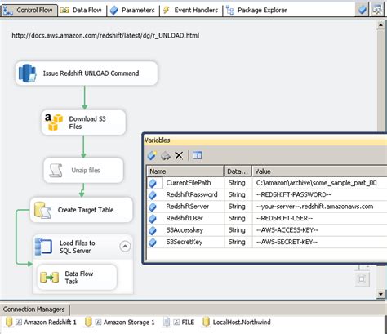Click the RedshiftServer variable icon
The image size is (387, 334).
(153, 207)
